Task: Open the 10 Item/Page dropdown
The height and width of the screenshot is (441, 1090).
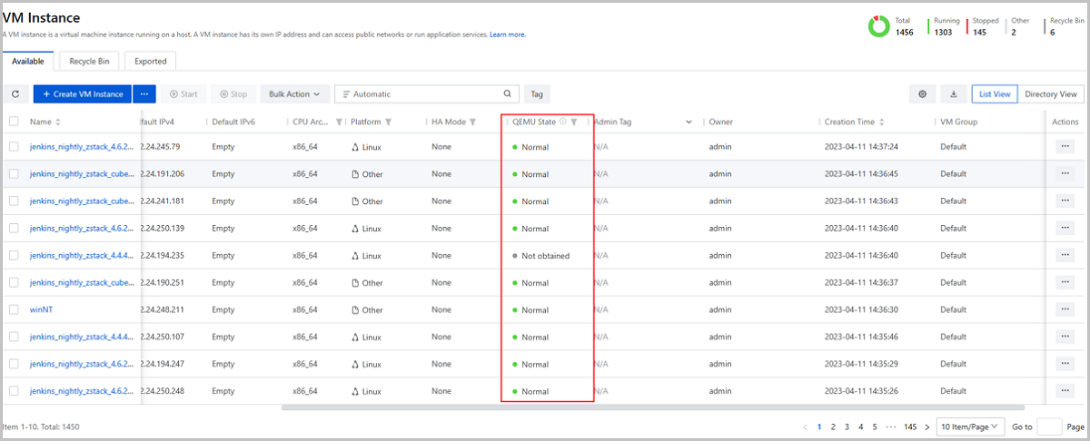Action: pos(971,426)
